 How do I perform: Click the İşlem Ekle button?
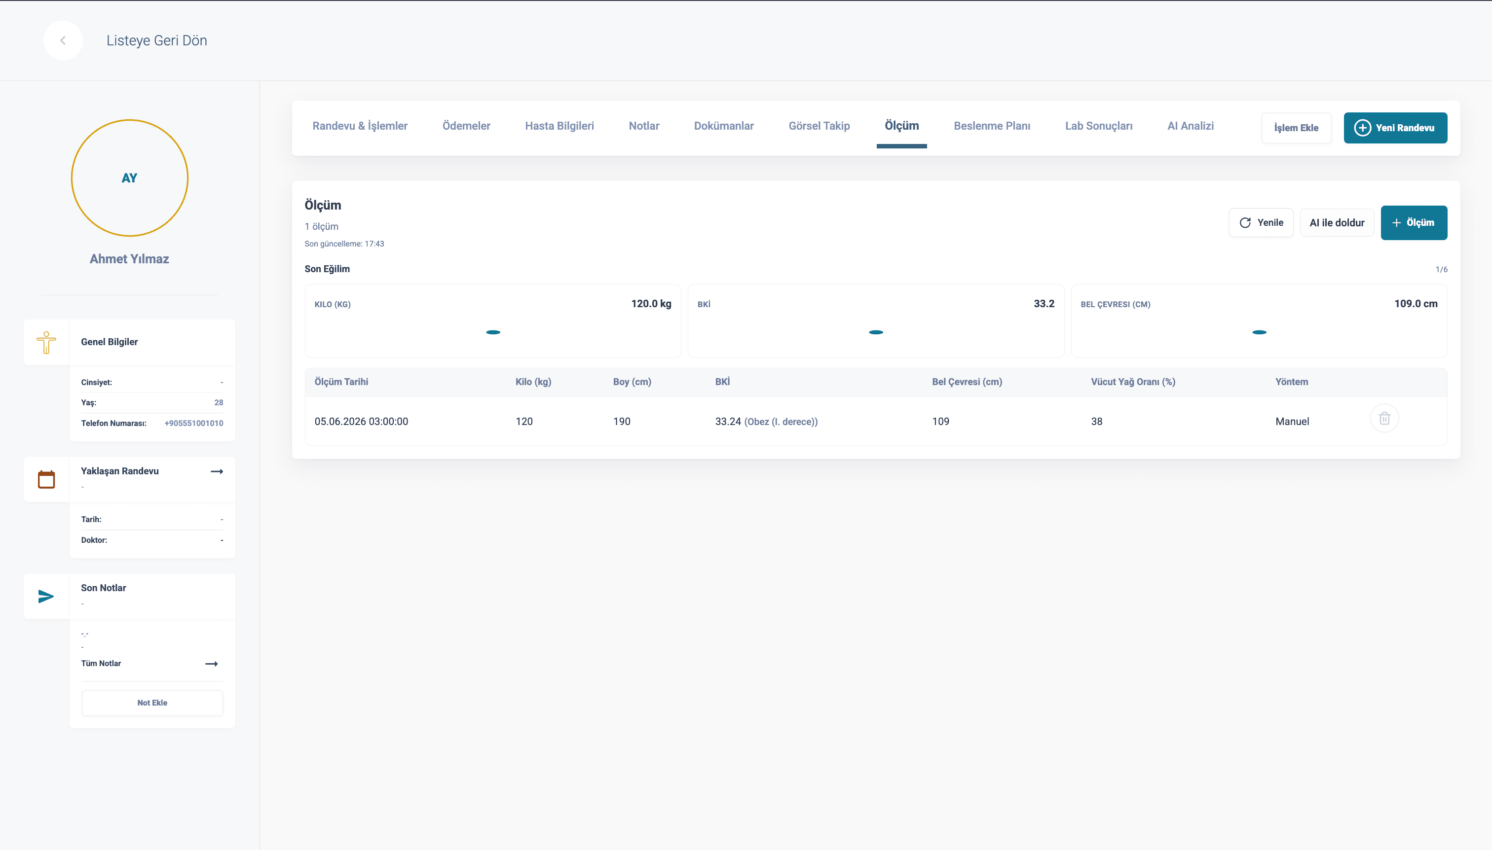[1296, 128]
